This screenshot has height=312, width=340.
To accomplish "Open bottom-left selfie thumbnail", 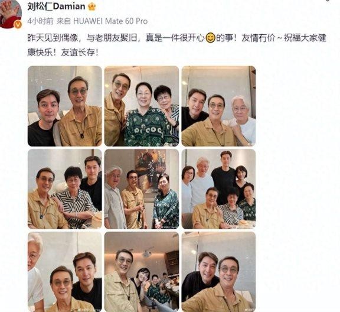I will (64, 272).
